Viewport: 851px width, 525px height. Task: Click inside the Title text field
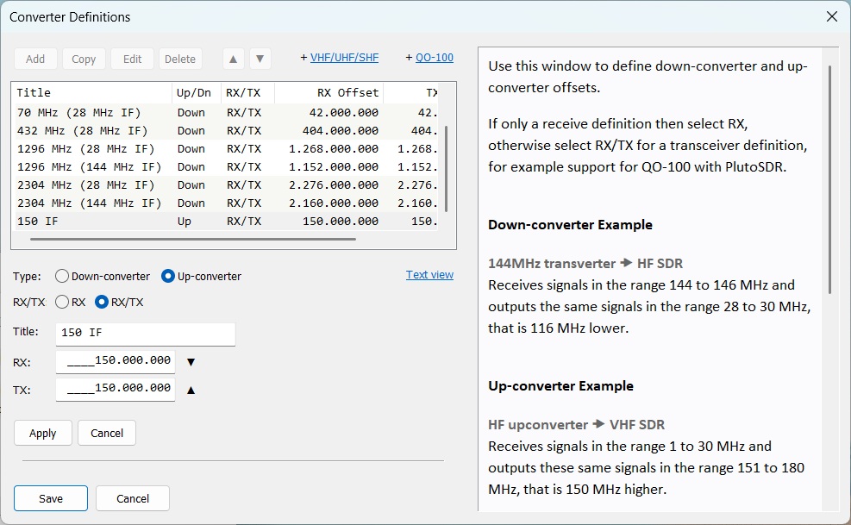[x=145, y=334]
